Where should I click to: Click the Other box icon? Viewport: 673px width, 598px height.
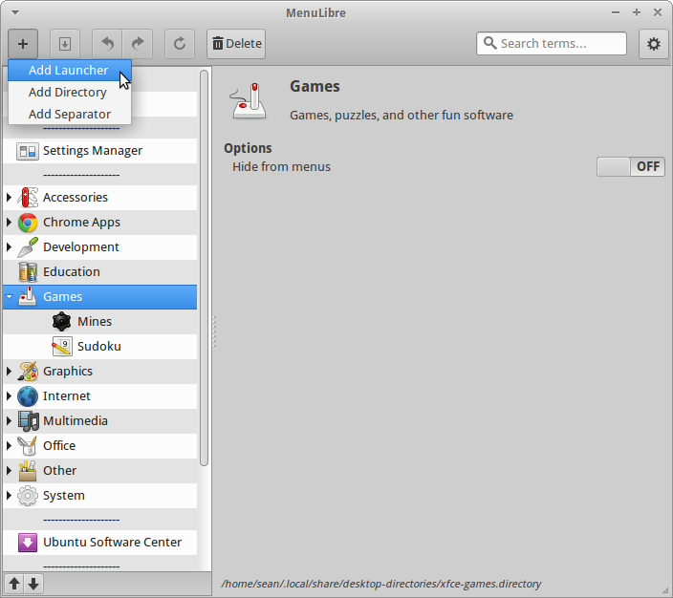28,471
